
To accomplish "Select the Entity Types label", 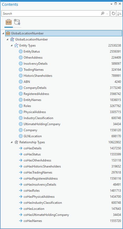I will tap(28, 45).
